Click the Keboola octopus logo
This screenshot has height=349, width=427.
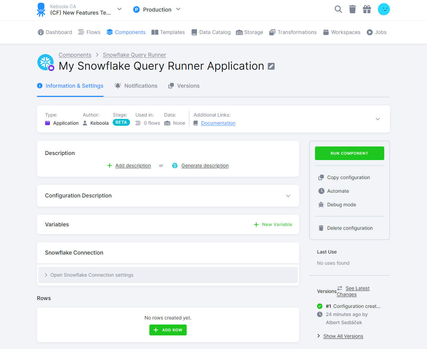[41, 10]
